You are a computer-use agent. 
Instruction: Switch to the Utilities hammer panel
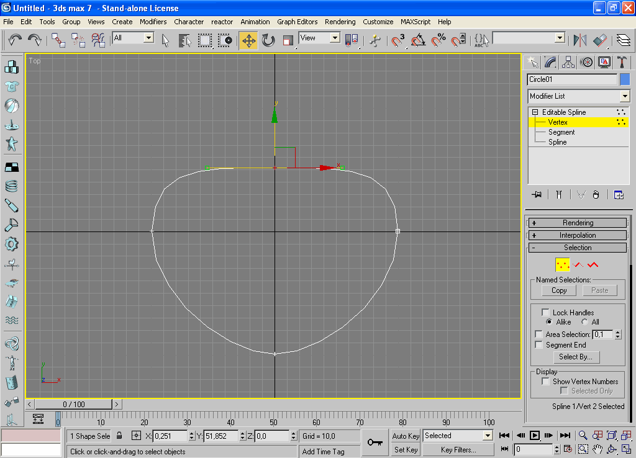click(622, 62)
